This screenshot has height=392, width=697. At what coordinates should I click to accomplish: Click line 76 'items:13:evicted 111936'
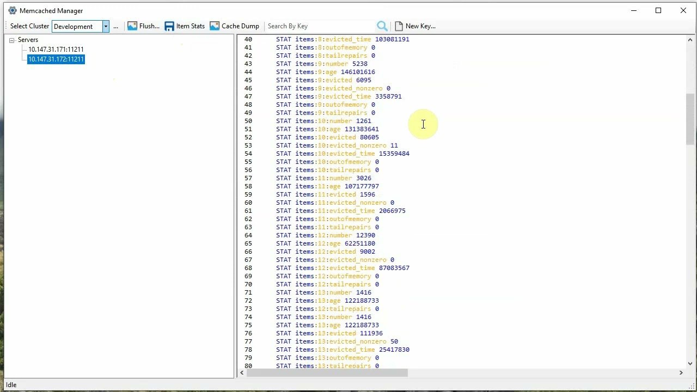click(x=329, y=333)
